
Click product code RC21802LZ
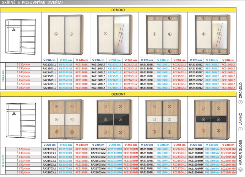228,88
